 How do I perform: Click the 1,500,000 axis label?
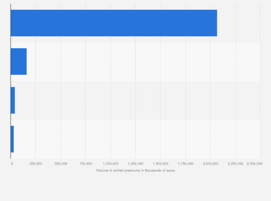[161, 164]
